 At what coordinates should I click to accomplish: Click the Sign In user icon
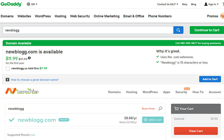(x=206, y=4)
